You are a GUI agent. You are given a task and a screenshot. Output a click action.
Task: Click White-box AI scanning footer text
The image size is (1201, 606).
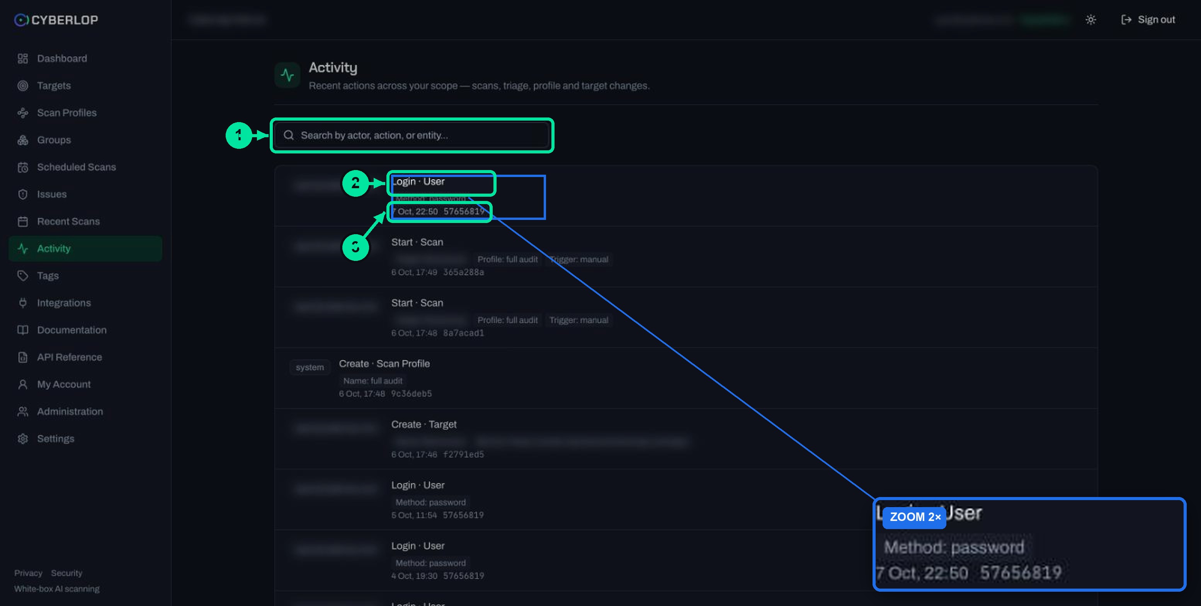click(x=57, y=589)
